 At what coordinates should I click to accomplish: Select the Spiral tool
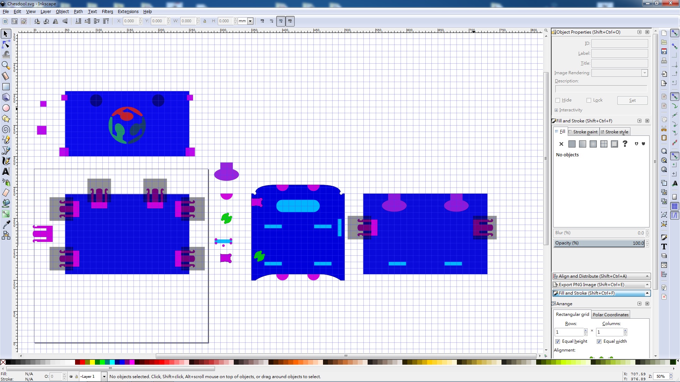(x=6, y=129)
